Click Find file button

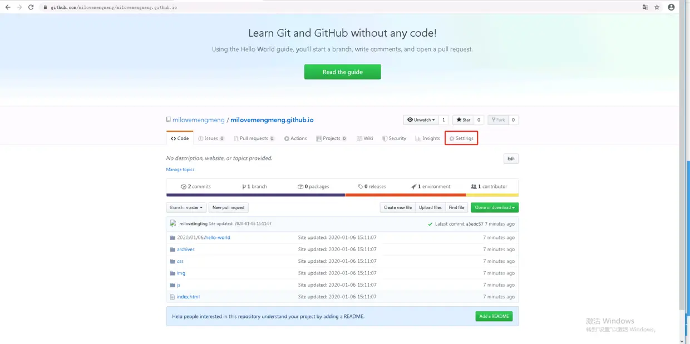pos(456,207)
